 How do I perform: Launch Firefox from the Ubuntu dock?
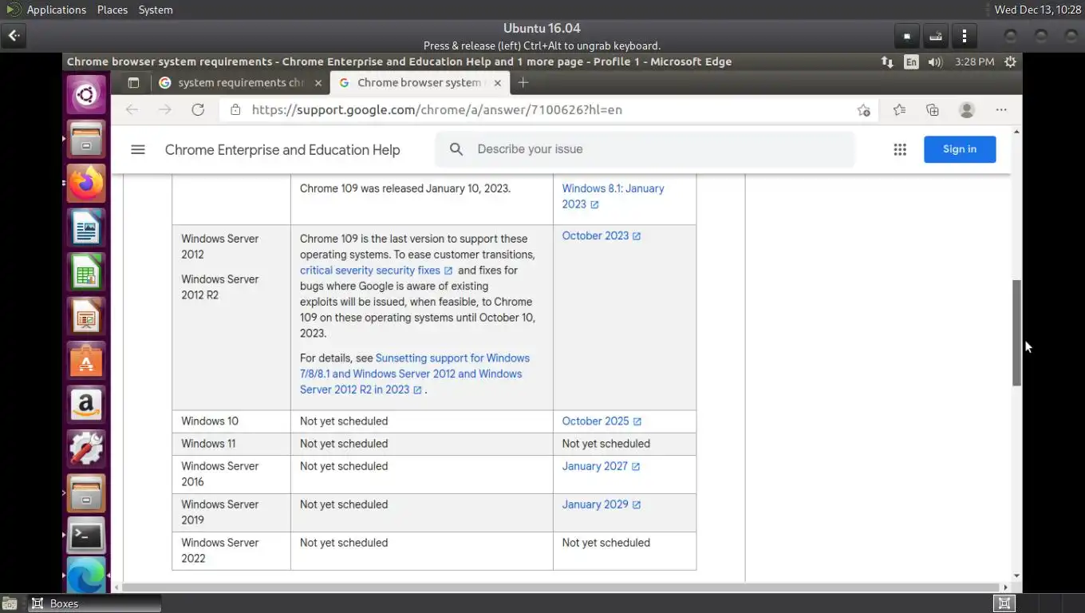pos(86,184)
